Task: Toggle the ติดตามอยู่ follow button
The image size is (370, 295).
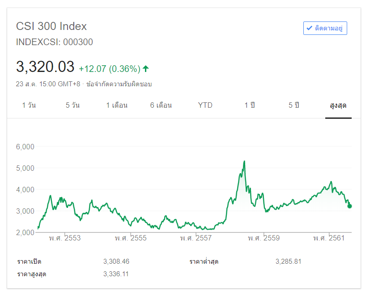Action: pos(325,28)
